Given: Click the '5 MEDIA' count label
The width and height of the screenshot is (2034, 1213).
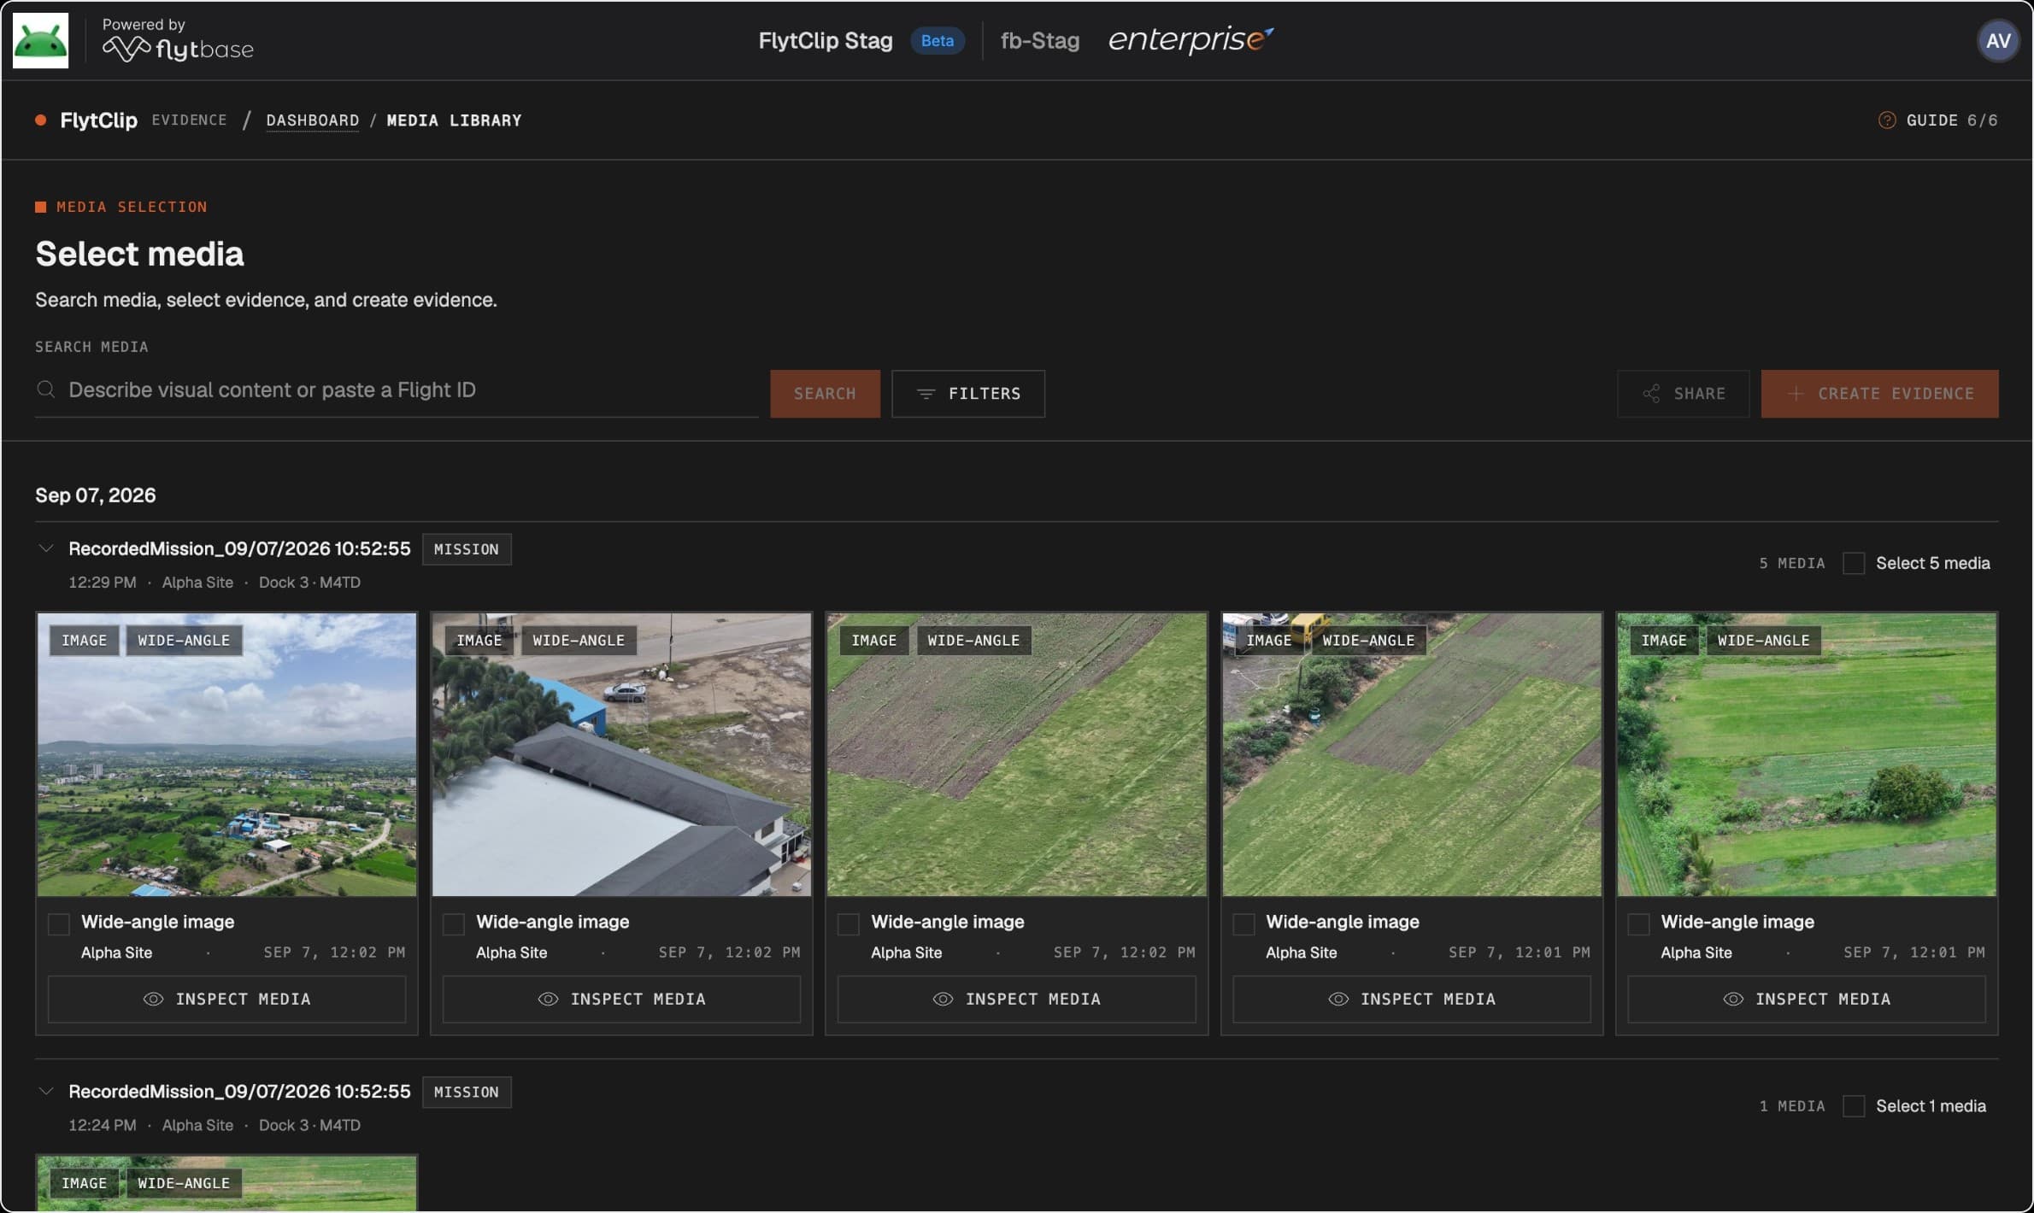Looking at the screenshot, I should (x=1791, y=563).
